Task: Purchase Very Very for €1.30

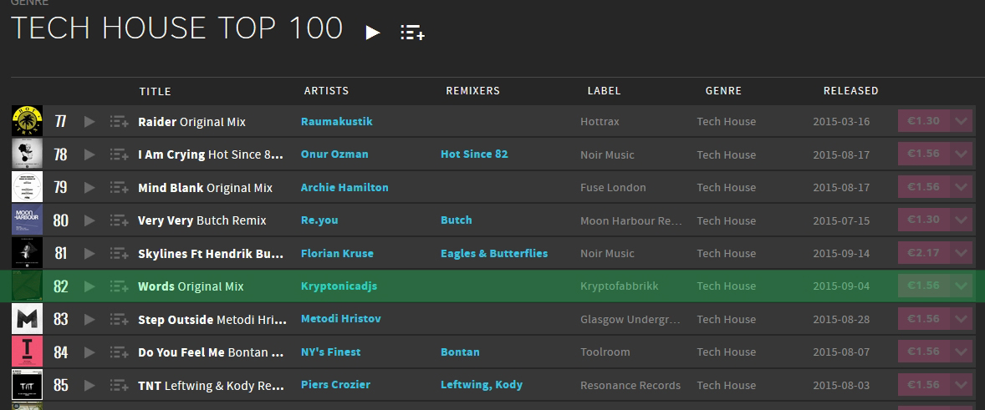Action: [923, 221]
